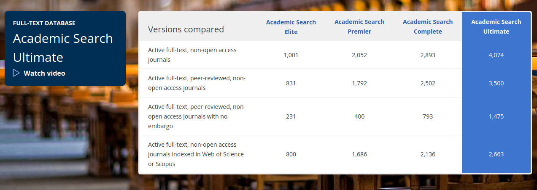Click the Academic Search Ultimate page title
Viewport: 537px width, 190px height.
point(63,48)
